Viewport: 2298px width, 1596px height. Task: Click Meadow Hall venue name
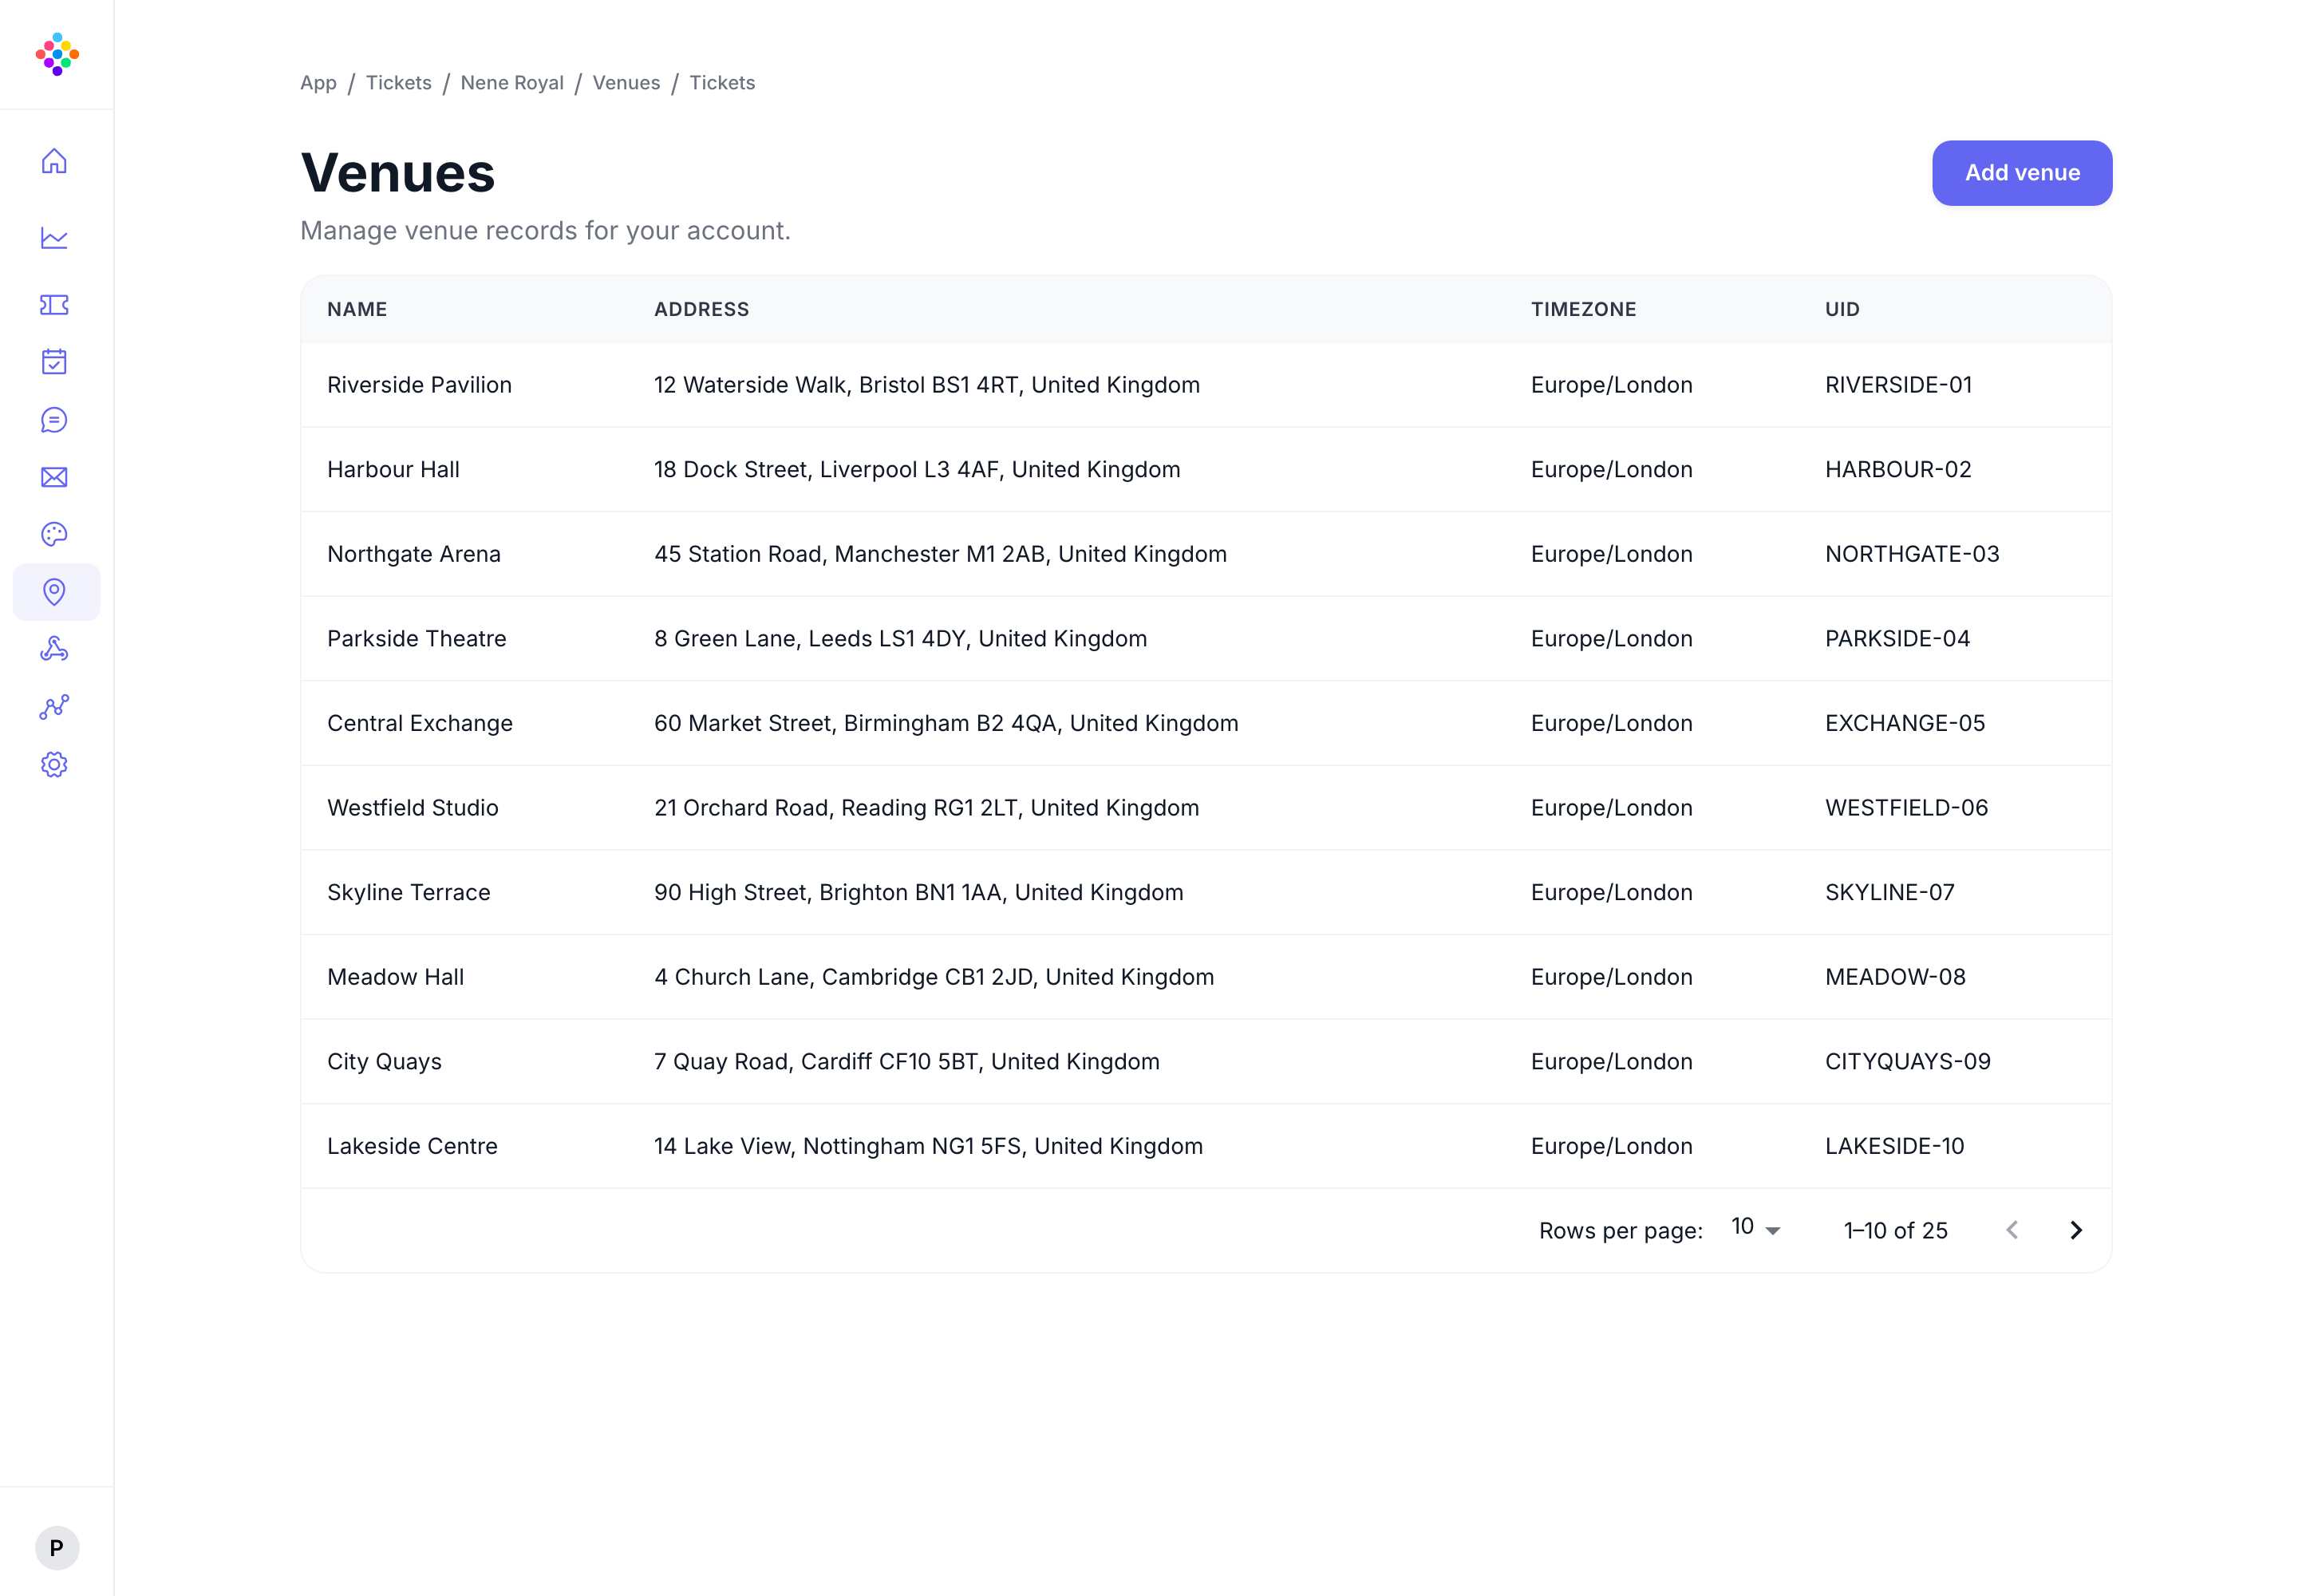tap(395, 977)
